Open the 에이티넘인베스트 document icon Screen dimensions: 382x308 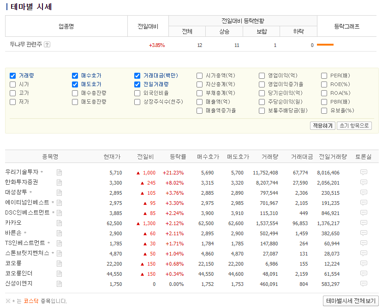click(x=59, y=203)
